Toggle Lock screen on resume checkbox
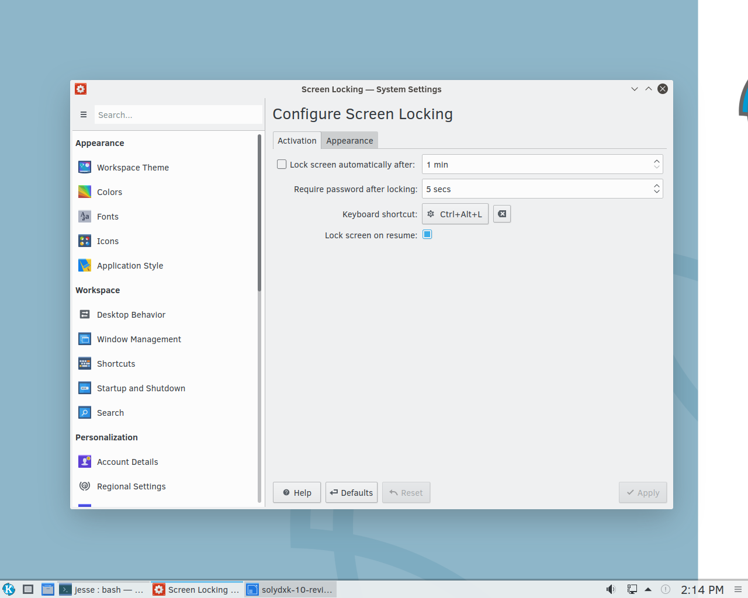 [x=427, y=235]
